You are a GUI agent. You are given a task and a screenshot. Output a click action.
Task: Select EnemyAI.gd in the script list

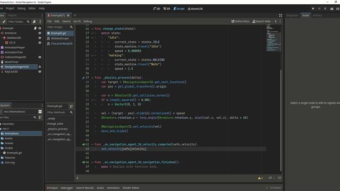point(60,33)
